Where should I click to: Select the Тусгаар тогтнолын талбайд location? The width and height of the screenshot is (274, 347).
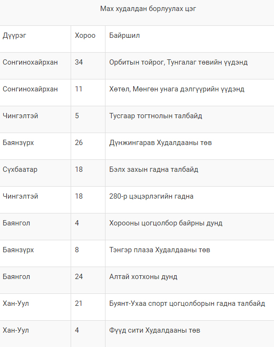pos(156,116)
